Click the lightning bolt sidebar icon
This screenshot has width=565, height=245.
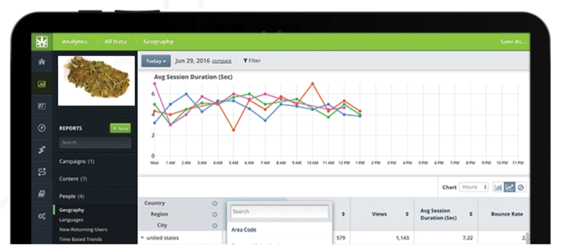[42, 150]
